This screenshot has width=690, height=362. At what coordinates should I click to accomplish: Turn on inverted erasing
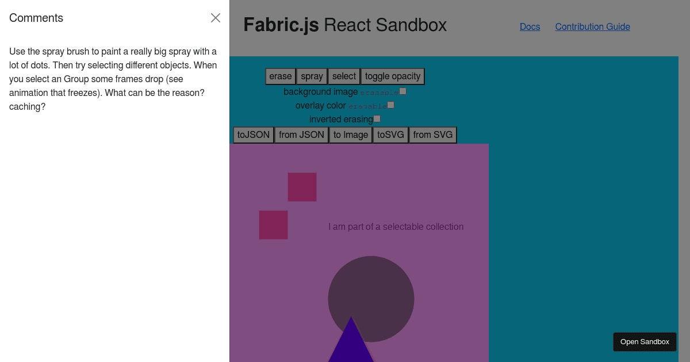click(377, 118)
